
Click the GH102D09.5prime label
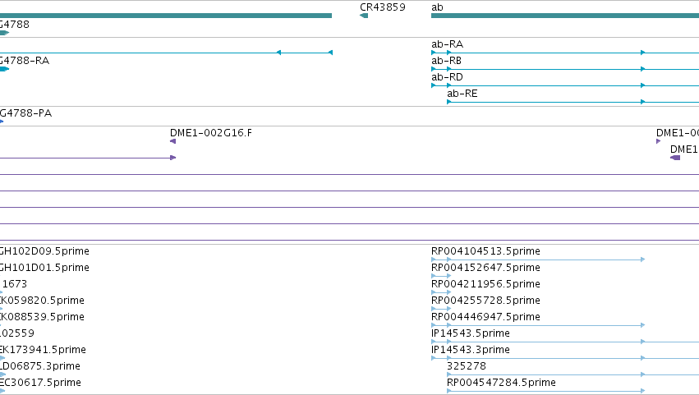pyautogui.click(x=44, y=251)
